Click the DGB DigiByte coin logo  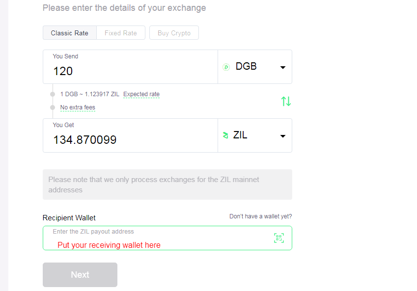226,67
